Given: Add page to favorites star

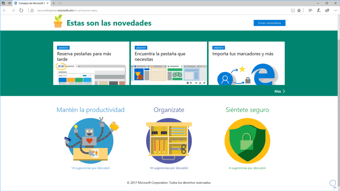Looking at the screenshot, I should [x=299, y=11].
